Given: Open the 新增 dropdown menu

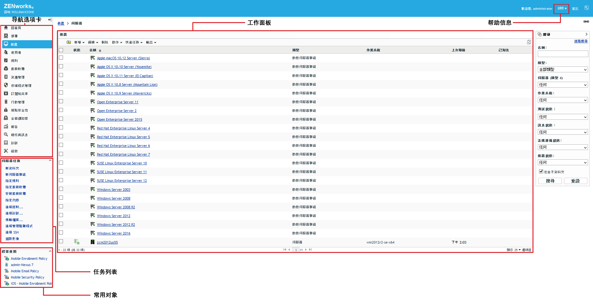Looking at the screenshot, I should [80, 42].
